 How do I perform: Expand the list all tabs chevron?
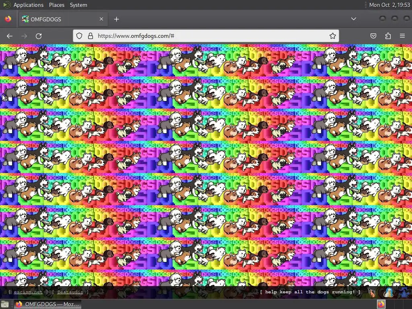tap(354, 19)
